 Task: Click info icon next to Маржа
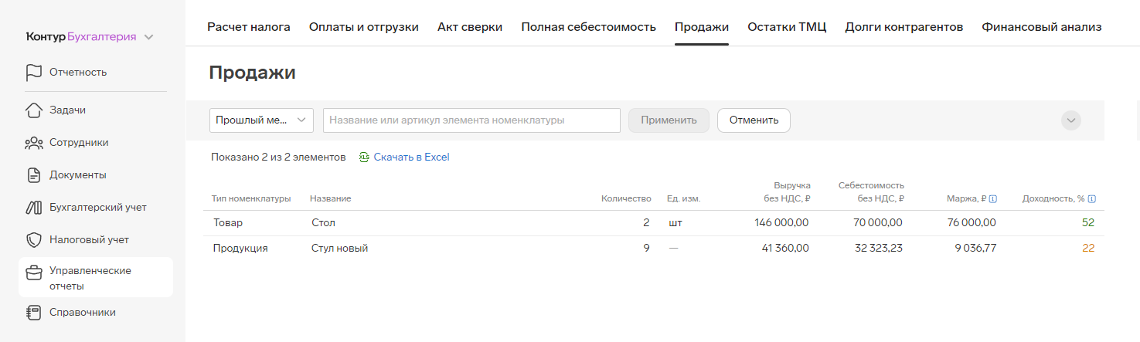coord(993,199)
